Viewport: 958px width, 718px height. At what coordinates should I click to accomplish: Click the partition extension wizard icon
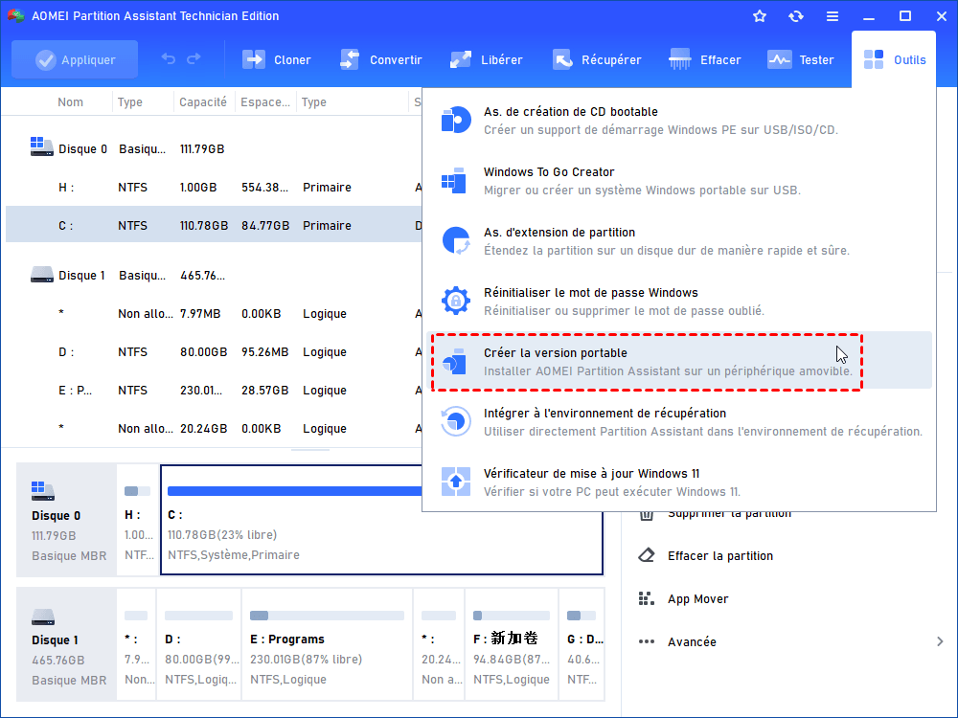pos(456,240)
